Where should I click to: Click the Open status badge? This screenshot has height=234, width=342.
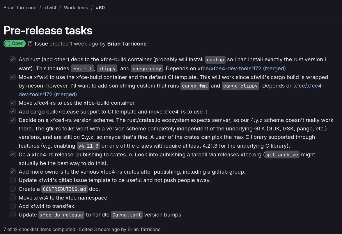[15, 43]
